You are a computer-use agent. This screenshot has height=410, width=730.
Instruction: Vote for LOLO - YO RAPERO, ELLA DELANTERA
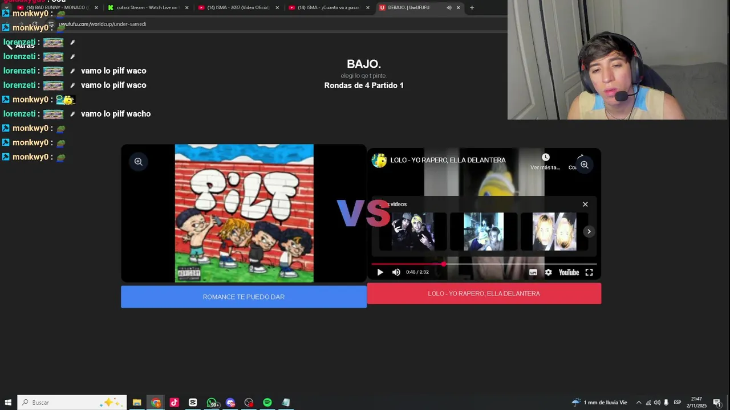[x=484, y=293]
